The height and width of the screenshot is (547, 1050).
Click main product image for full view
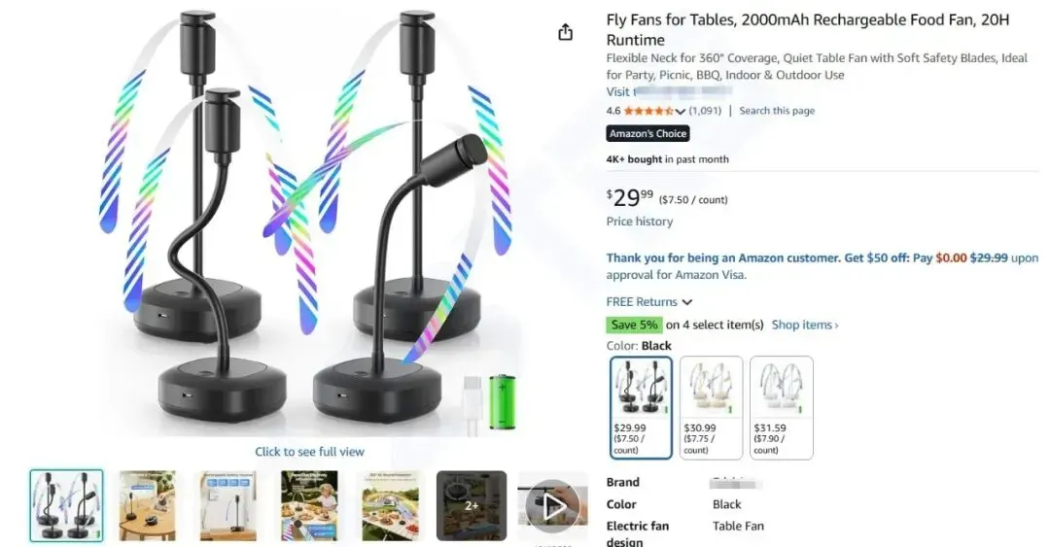point(309,221)
